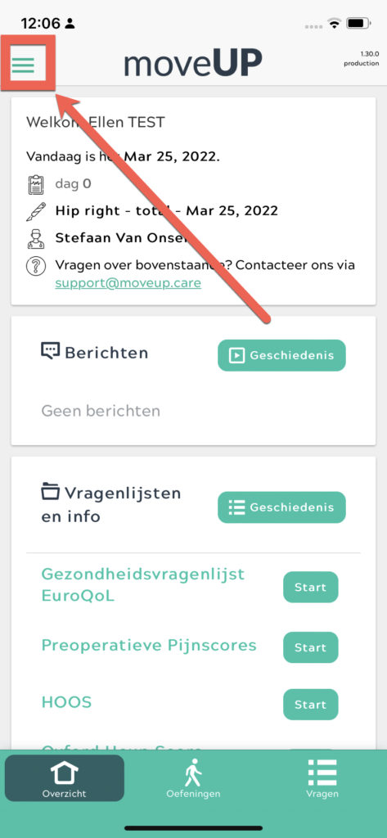Screen dimensions: 387x838
Task: Open the Preoperatieve Pijnscores title link
Action: tap(149, 646)
